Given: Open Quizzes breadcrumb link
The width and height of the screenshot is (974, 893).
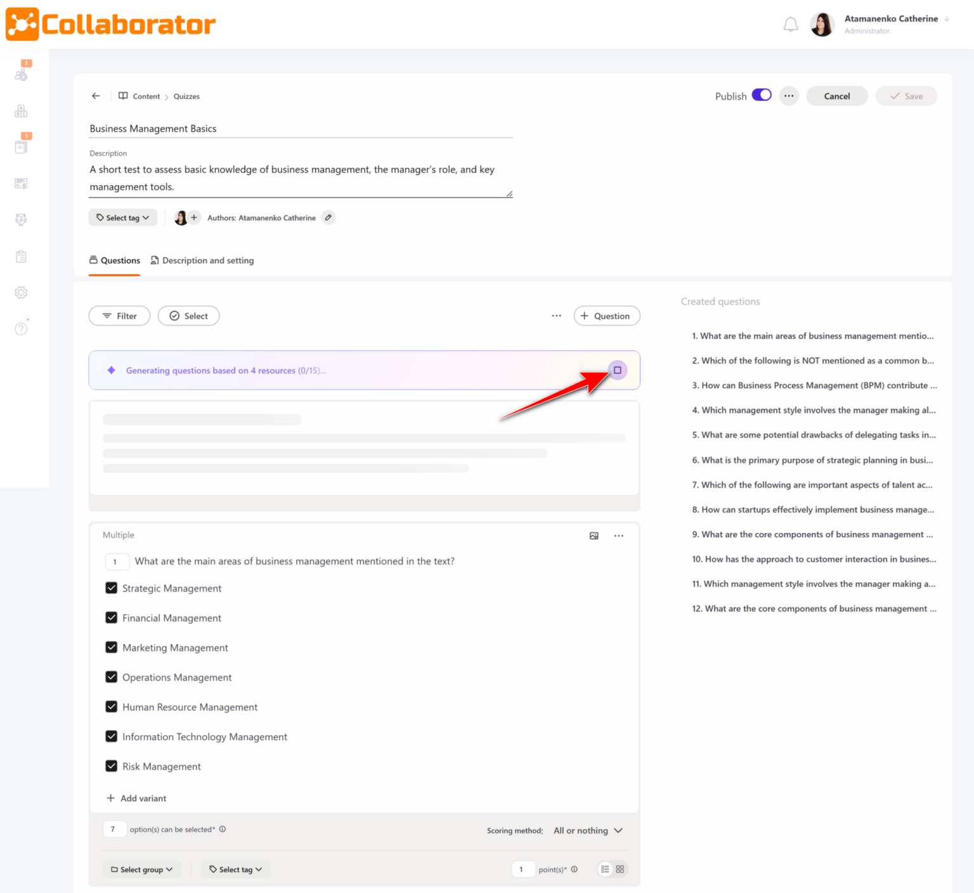Looking at the screenshot, I should (186, 96).
